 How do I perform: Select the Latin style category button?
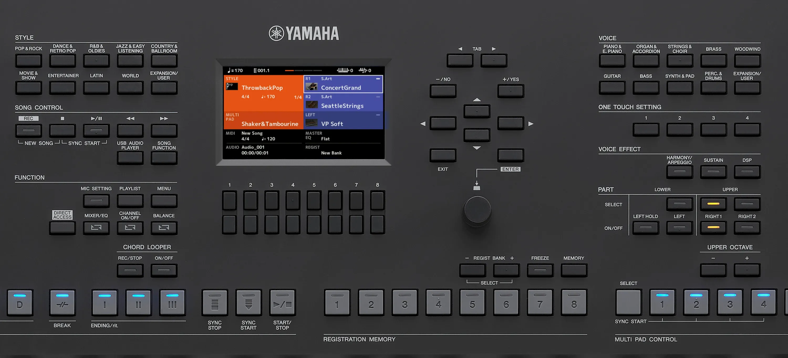(x=96, y=88)
